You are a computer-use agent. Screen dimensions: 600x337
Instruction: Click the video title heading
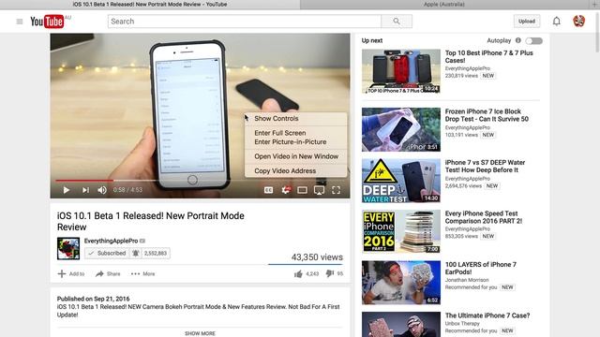(151, 221)
